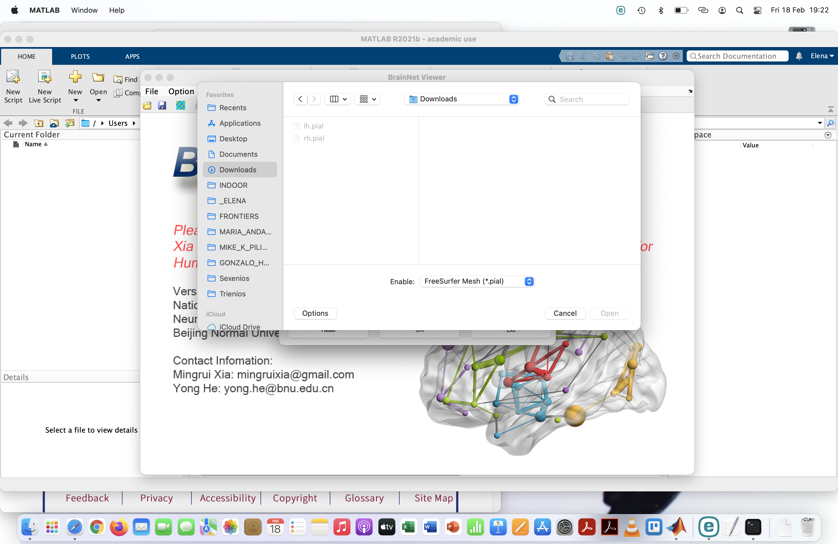
Task: Click the file dialog back arrow
Action: pos(300,99)
